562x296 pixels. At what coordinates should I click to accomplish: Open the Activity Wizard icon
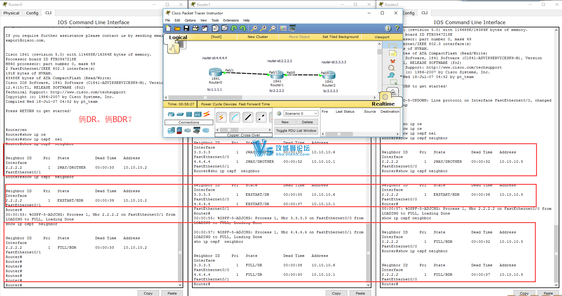(x=205, y=28)
